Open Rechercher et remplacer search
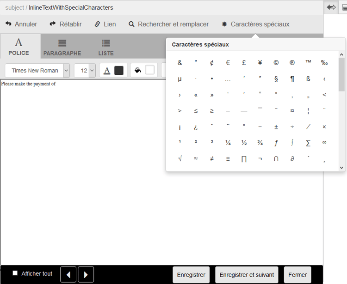 coord(168,24)
